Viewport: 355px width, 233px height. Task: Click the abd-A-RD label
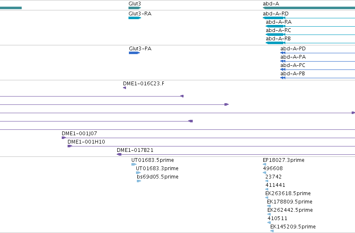(x=276, y=14)
